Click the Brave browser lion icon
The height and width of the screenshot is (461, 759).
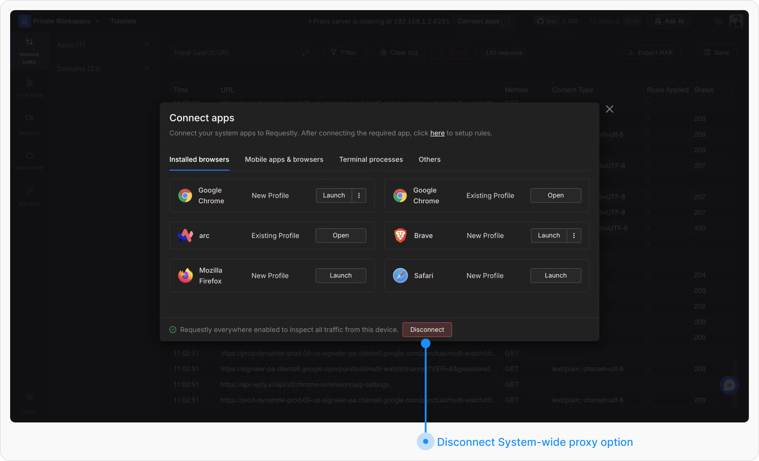(400, 236)
